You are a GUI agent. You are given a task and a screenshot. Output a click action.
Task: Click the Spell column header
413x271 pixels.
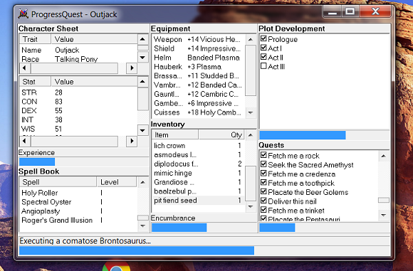click(x=58, y=182)
